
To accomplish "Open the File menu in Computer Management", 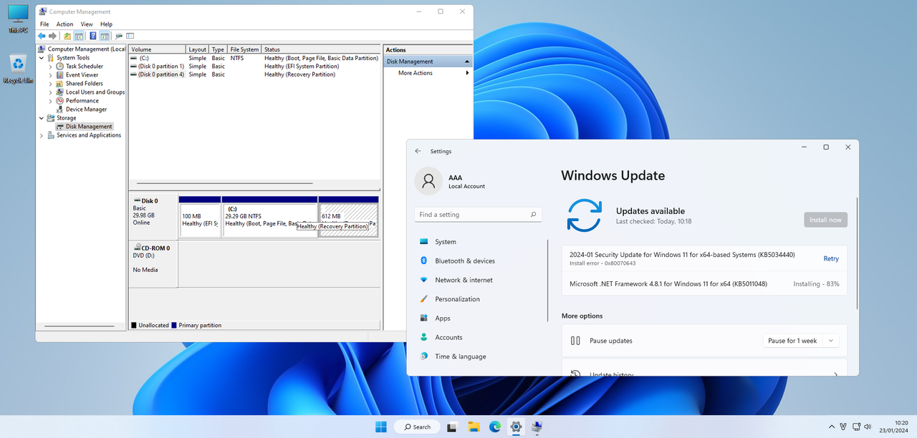I will pyautogui.click(x=44, y=24).
